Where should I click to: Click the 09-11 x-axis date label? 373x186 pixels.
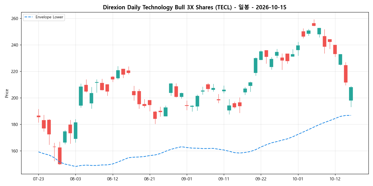224,179
